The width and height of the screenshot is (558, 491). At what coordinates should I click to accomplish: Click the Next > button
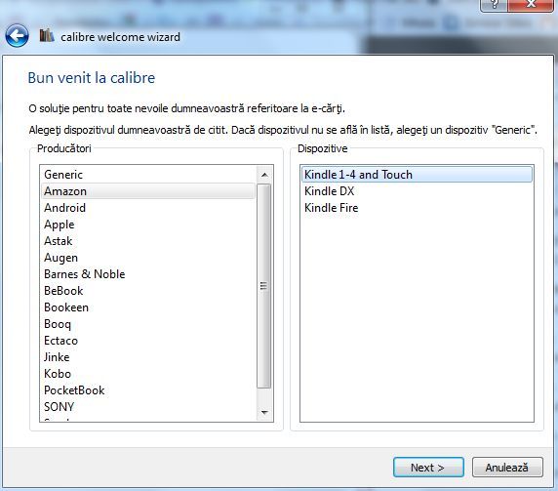point(428,468)
